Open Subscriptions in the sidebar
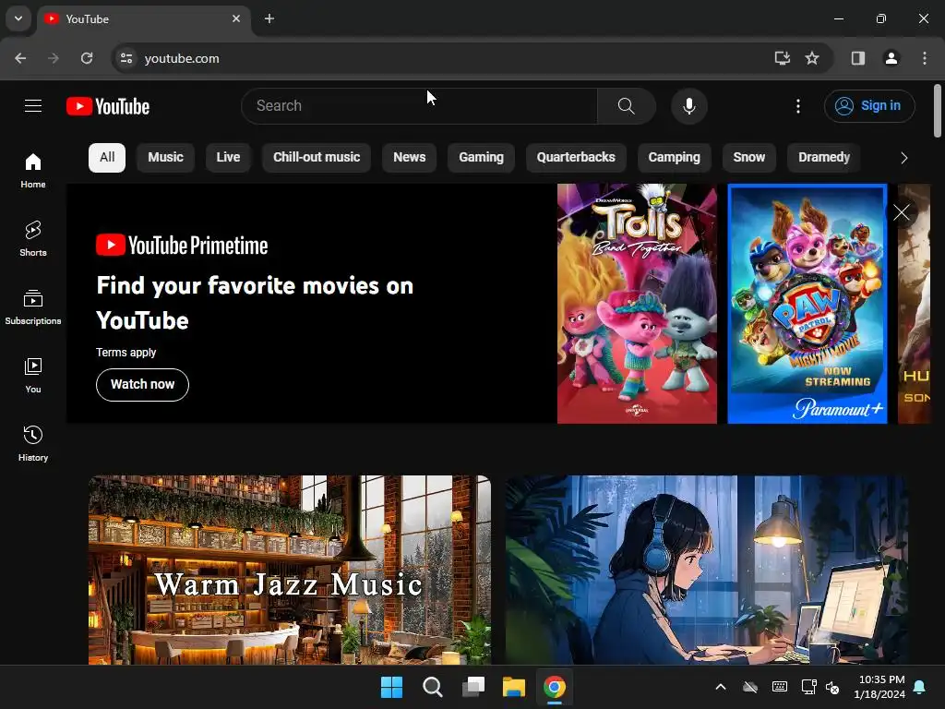The width and height of the screenshot is (945, 709). click(33, 306)
